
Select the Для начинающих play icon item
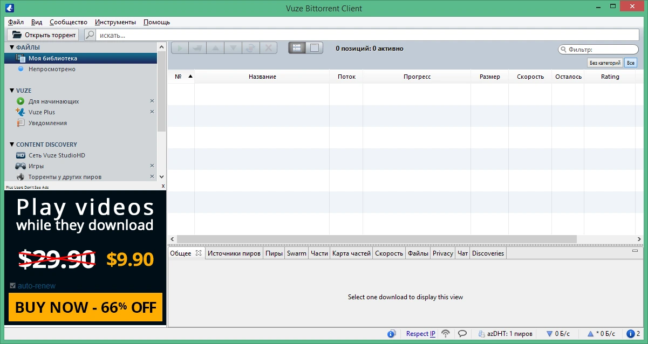(54, 101)
